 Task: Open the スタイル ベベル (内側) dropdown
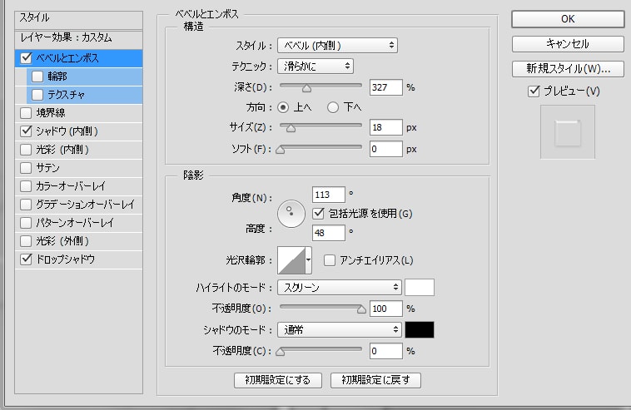point(337,46)
